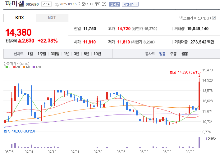Screen dimensions: 220x157
Task: Open the 기업개요 dropdown
Action: click(130, 4)
